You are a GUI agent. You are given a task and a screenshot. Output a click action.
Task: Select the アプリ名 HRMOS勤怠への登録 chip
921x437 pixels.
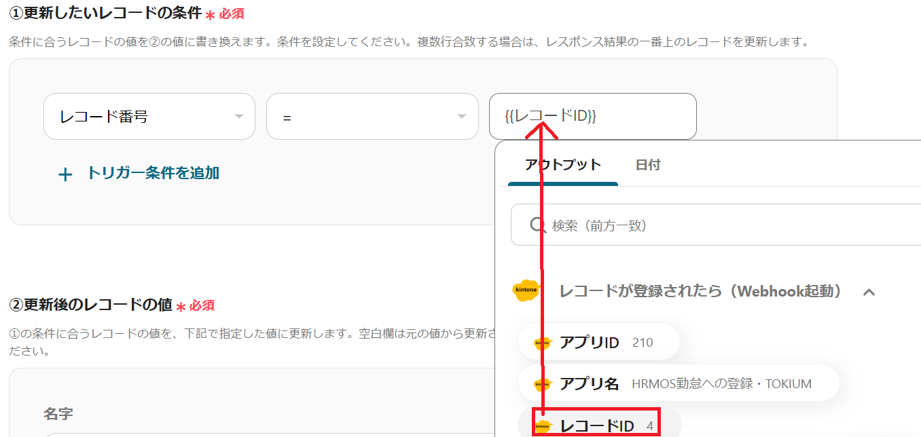[679, 383]
